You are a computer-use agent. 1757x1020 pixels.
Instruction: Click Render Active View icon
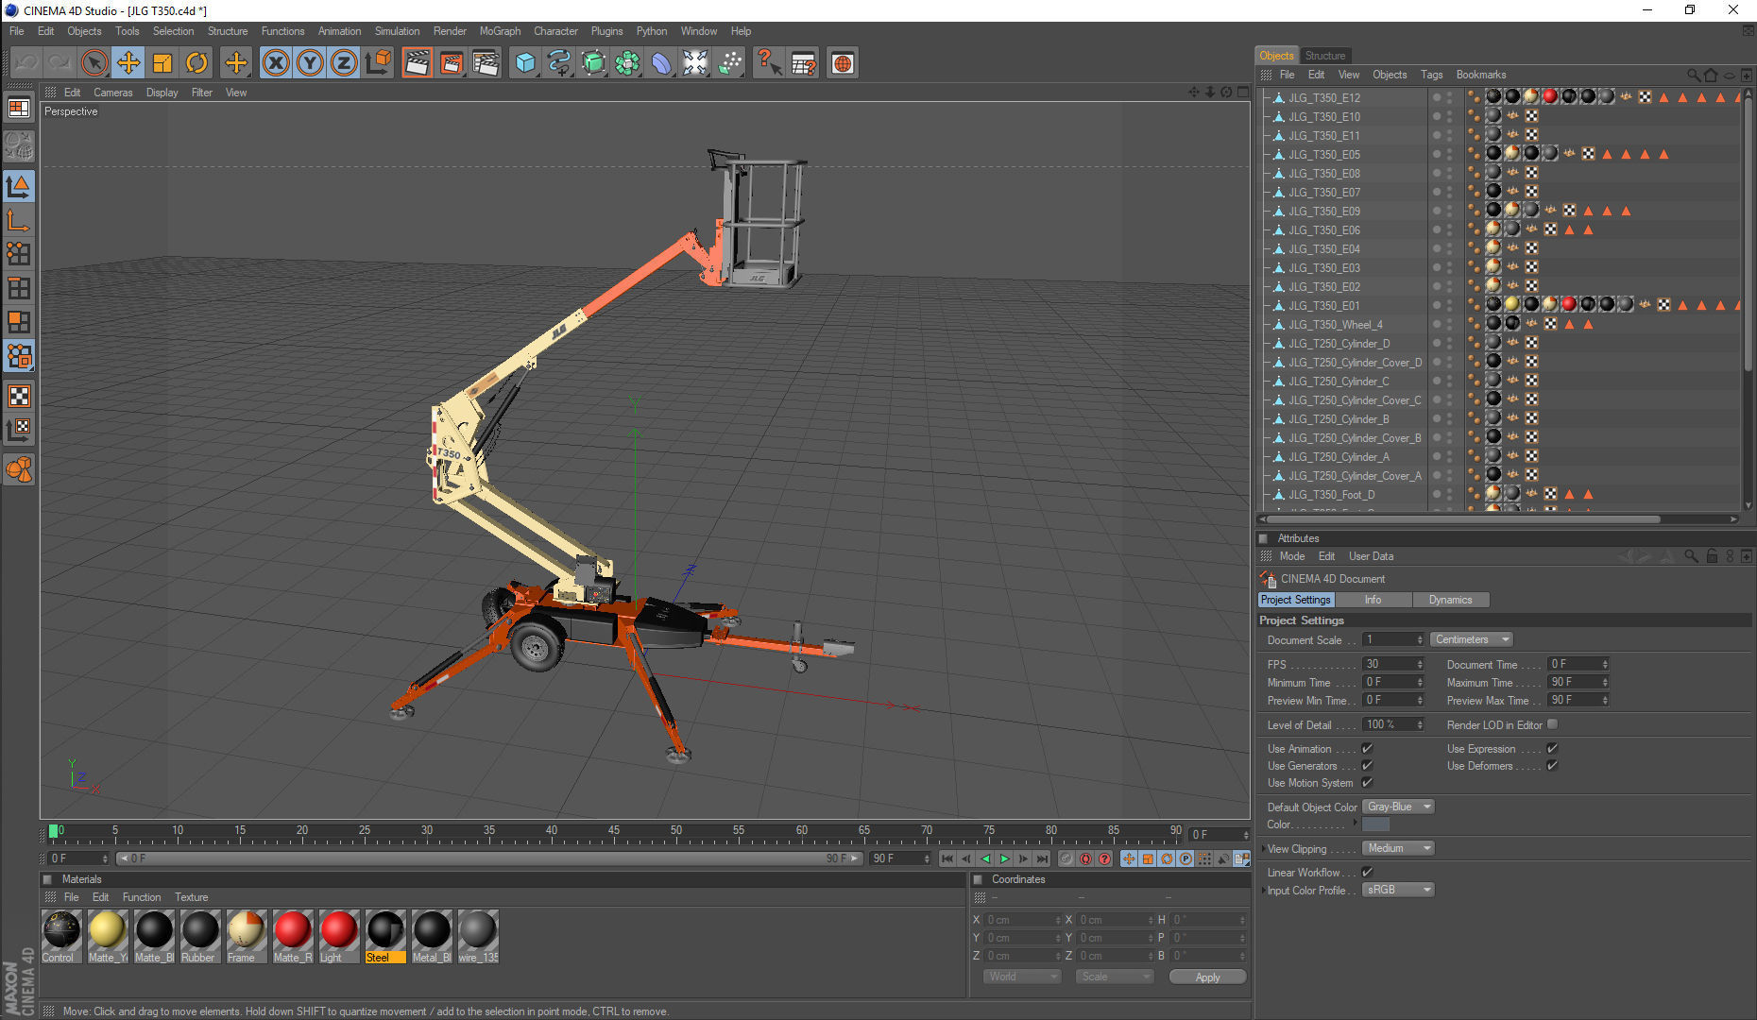(x=417, y=63)
